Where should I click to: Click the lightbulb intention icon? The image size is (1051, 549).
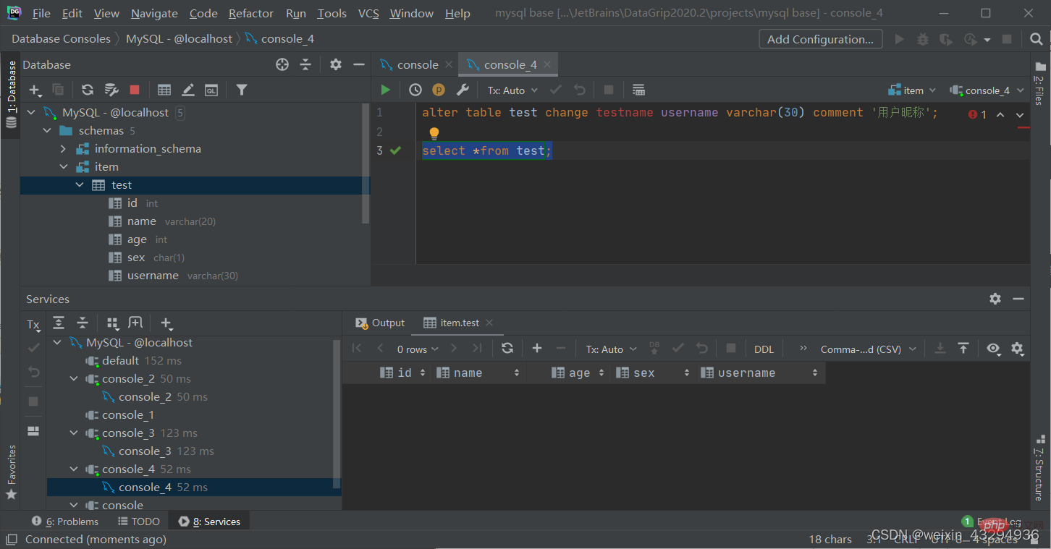pos(434,133)
